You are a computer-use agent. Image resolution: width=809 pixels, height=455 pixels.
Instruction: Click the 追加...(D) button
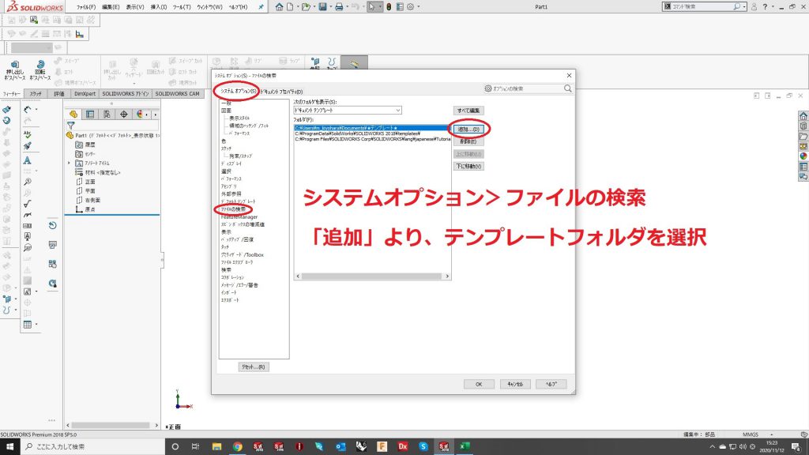(468, 130)
